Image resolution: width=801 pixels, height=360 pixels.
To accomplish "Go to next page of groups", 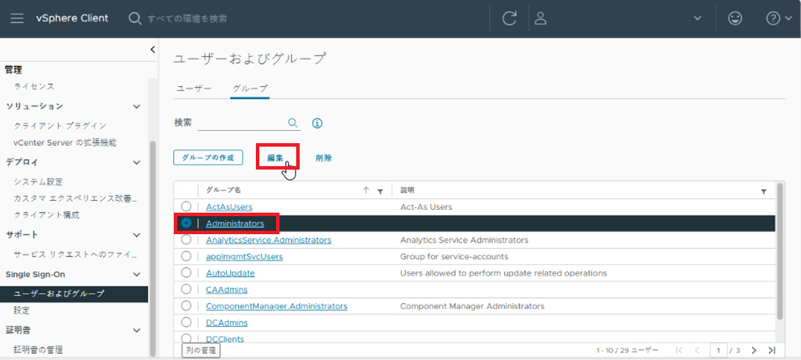I will tap(754, 350).
